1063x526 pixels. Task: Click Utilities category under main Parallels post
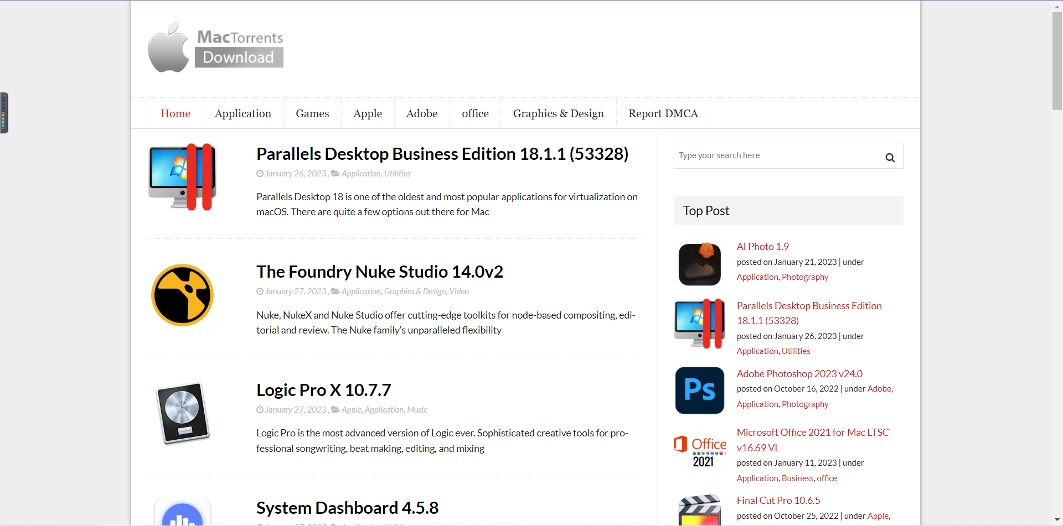[x=397, y=174]
